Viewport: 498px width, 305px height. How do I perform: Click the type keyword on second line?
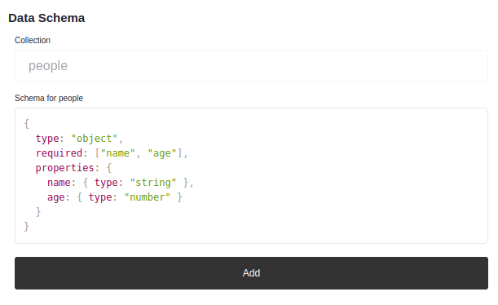47,139
